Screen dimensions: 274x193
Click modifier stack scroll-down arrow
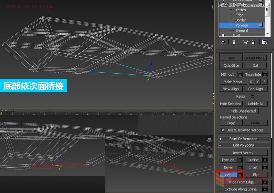[268, 34]
